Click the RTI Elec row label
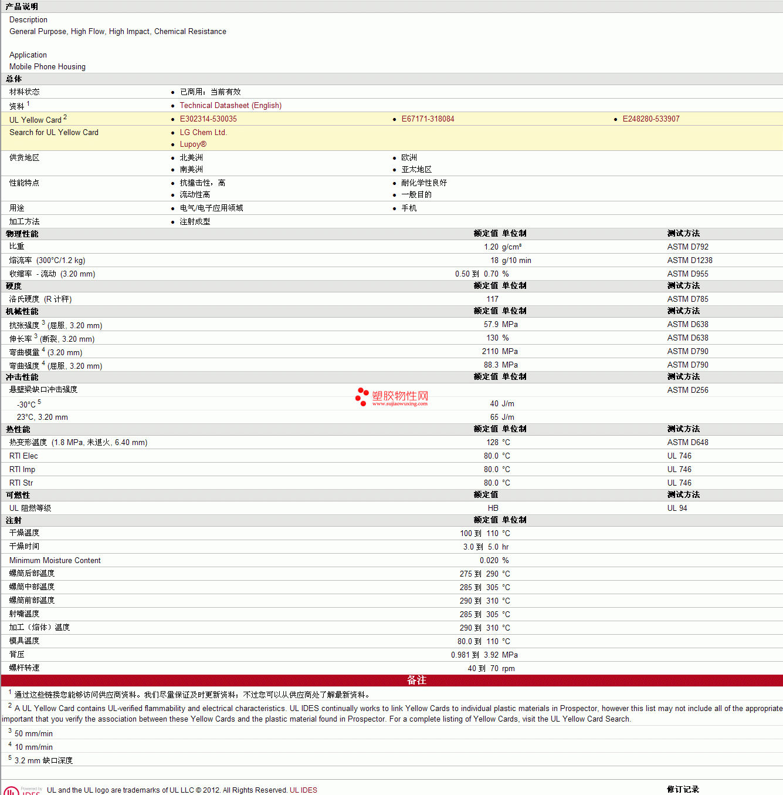 [23, 456]
